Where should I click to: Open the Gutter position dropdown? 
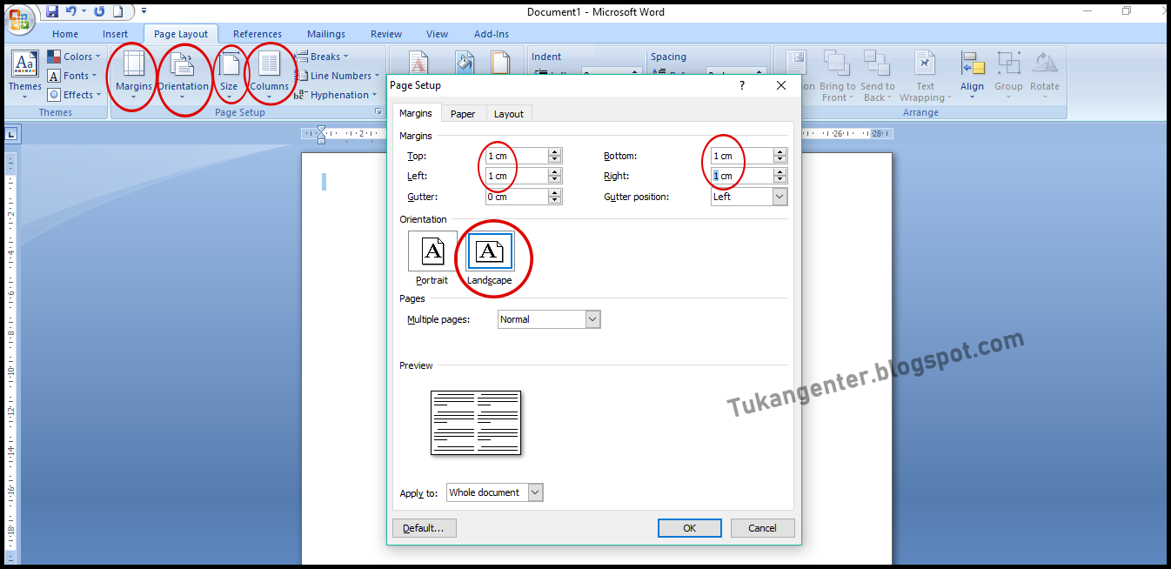click(x=780, y=197)
